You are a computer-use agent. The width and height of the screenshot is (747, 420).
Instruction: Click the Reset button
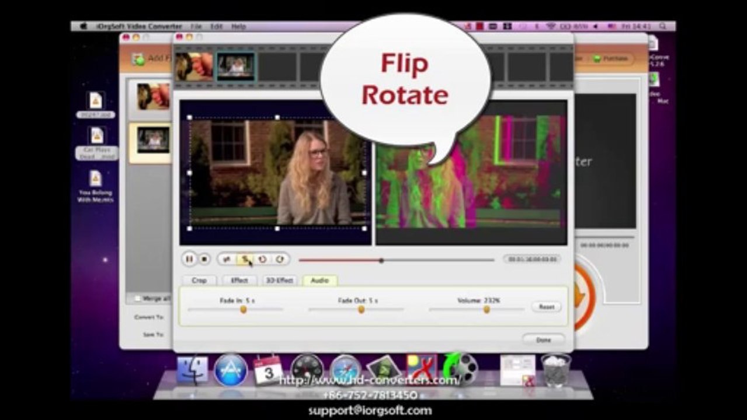(x=546, y=307)
